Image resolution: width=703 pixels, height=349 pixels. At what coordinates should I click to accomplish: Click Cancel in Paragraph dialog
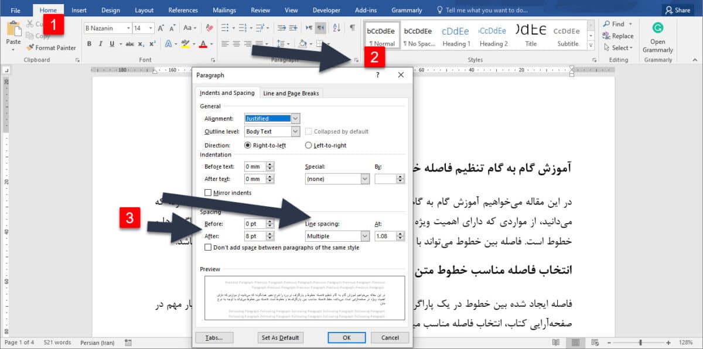pyautogui.click(x=390, y=337)
